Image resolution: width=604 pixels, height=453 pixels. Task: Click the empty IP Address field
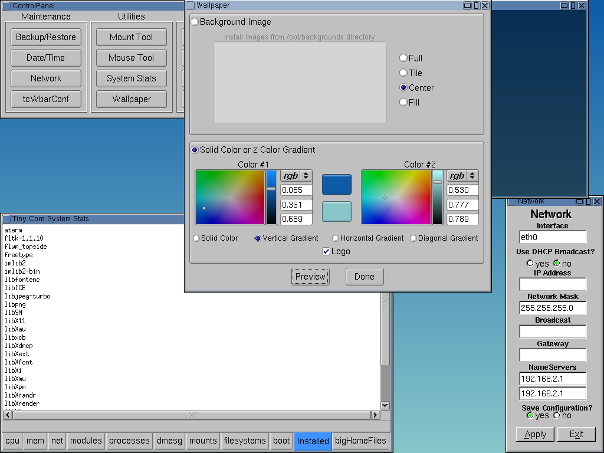[x=553, y=284]
